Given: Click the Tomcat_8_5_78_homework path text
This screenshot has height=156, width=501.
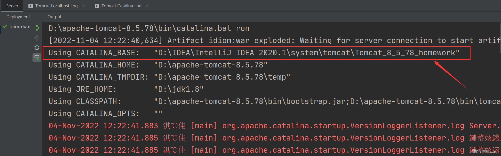Looking at the screenshot, I should tap(405, 53).
